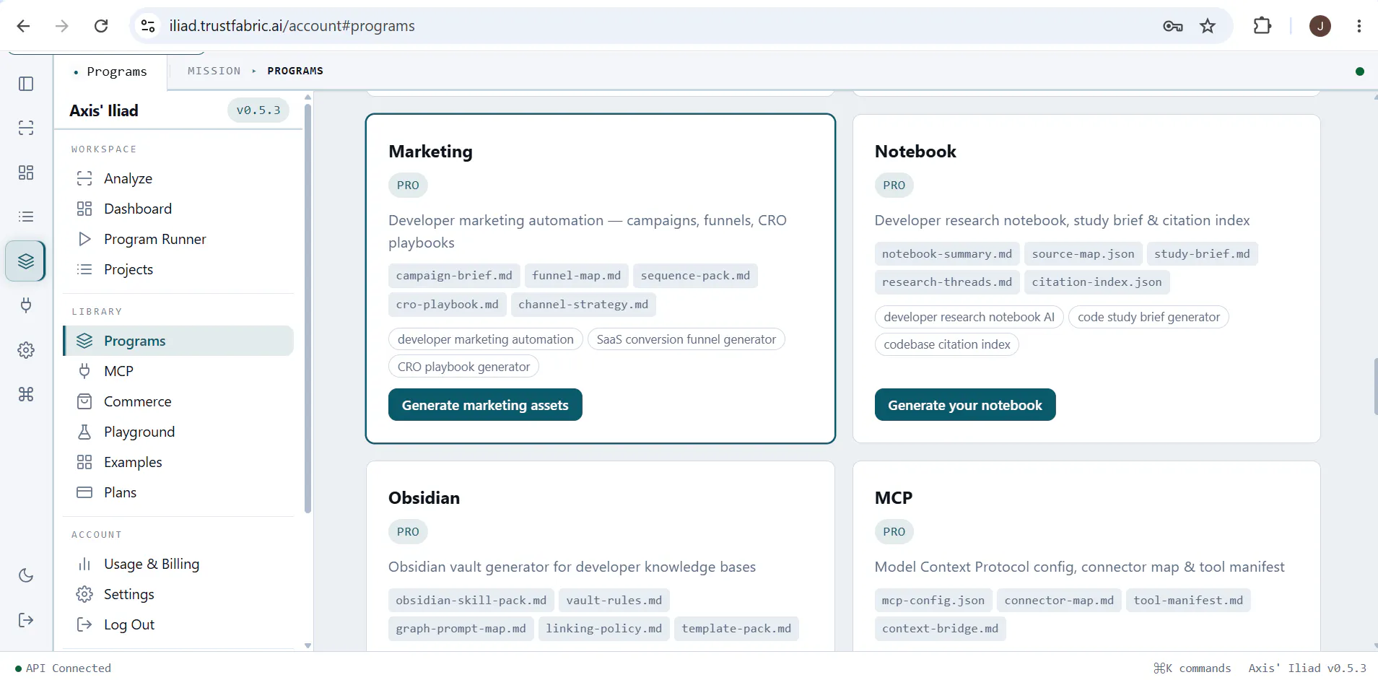This screenshot has width=1378, height=680.
Task: Bookmark this page with star icon
Action: [1208, 26]
